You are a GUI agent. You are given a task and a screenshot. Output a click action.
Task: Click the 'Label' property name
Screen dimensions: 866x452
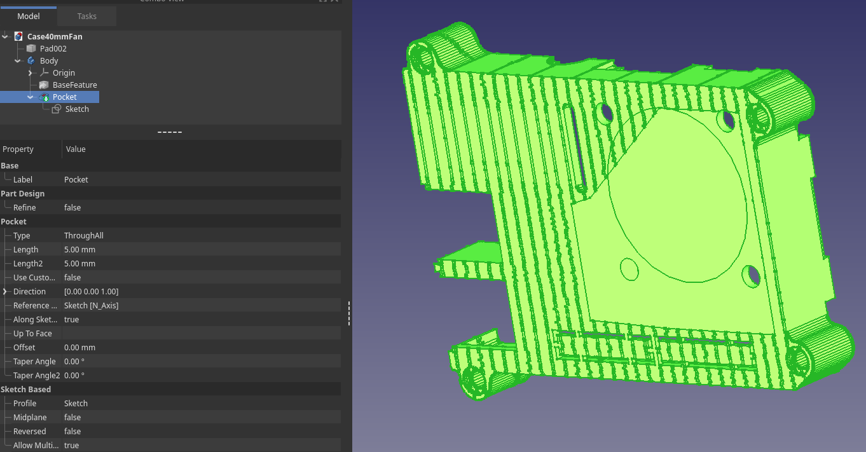pyautogui.click(x=23, y=179)
